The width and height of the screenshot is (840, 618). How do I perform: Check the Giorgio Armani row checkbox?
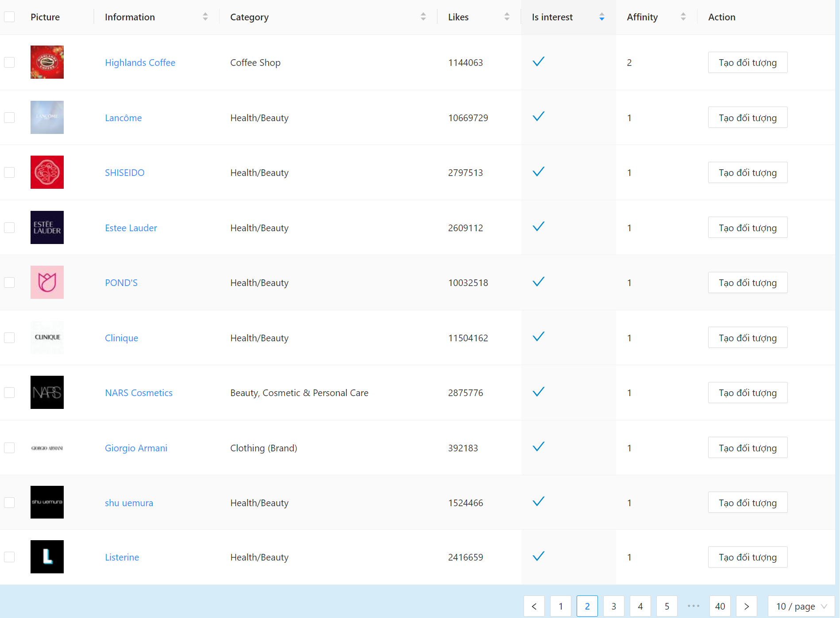[x=9, y=448]
